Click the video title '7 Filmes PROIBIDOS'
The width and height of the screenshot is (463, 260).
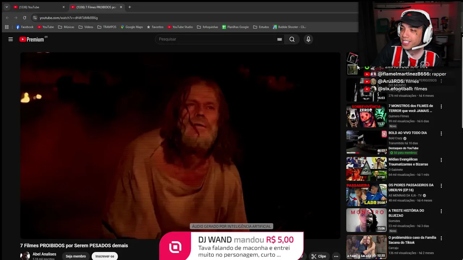click(x=74, y=246)
